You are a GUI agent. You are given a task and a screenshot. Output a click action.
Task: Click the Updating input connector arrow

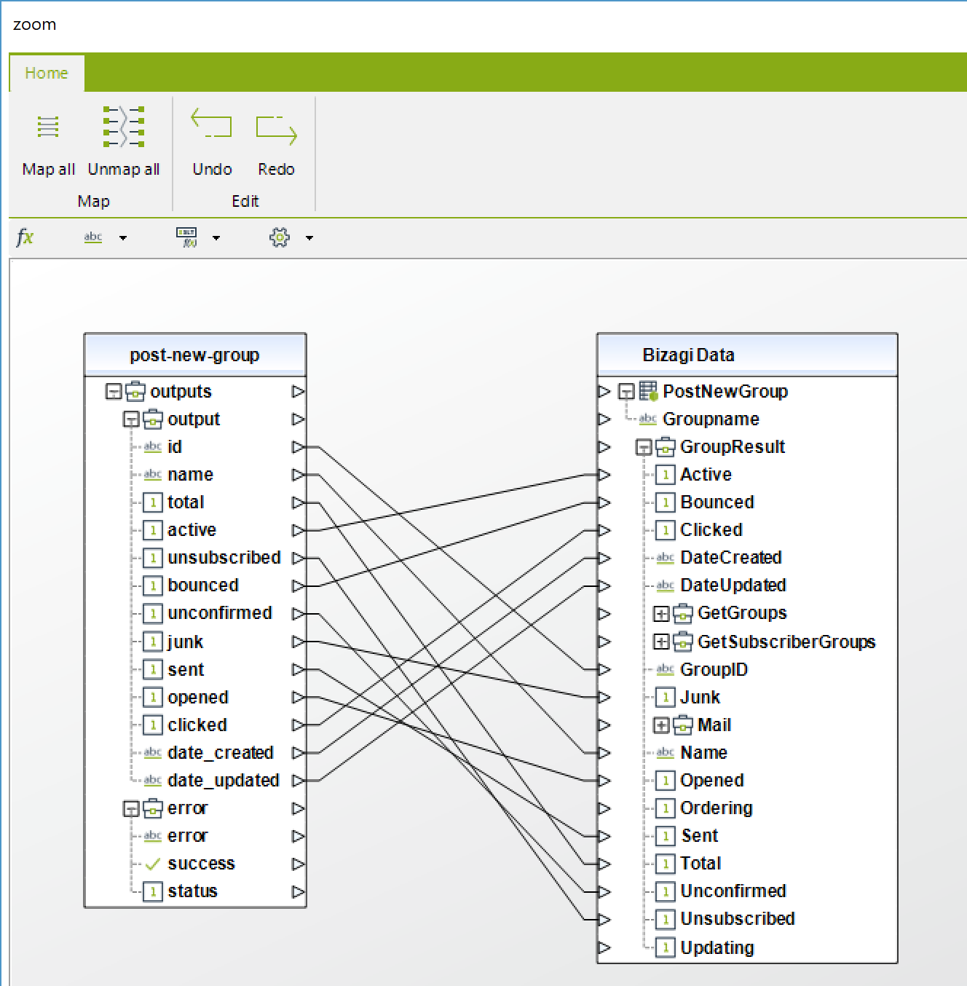tap(604, 947)
